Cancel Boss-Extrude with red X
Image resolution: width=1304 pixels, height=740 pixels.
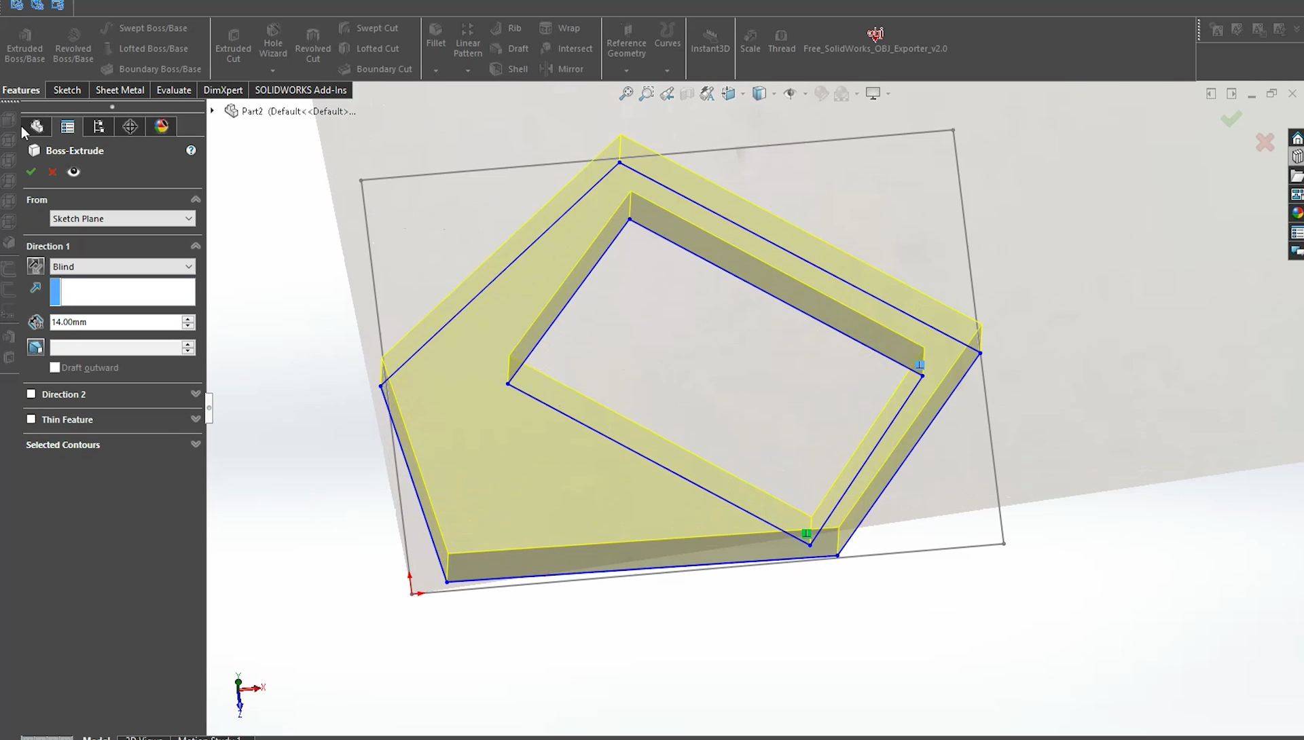[52, 172]
